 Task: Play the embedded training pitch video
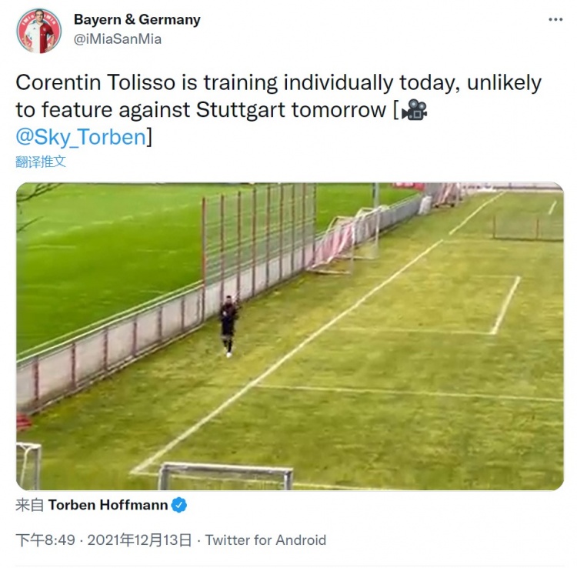tap(290, 336)
